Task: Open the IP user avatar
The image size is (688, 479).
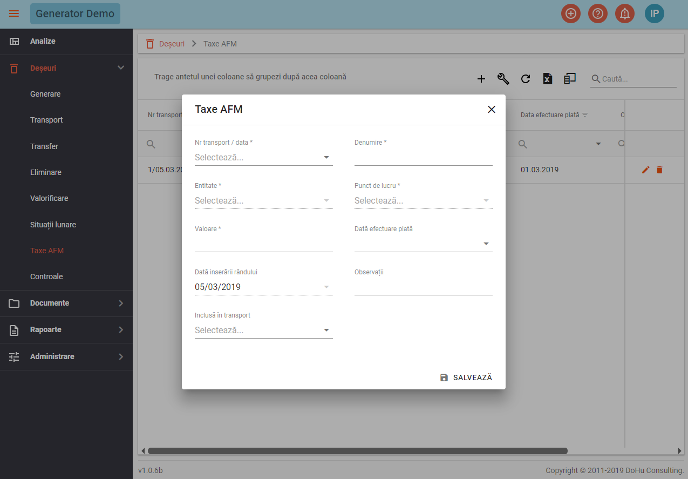Action: coord(655,14)
